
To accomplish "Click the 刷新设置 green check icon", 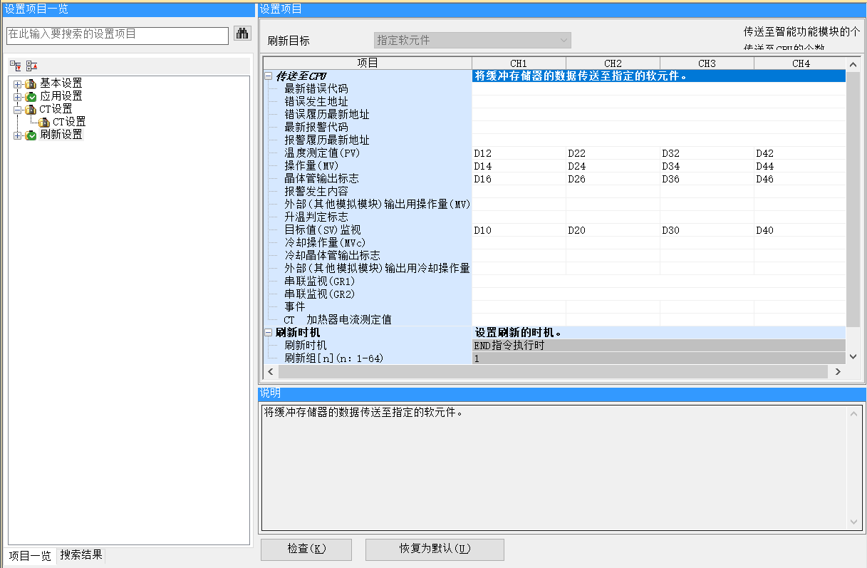I will pos(31,135).
